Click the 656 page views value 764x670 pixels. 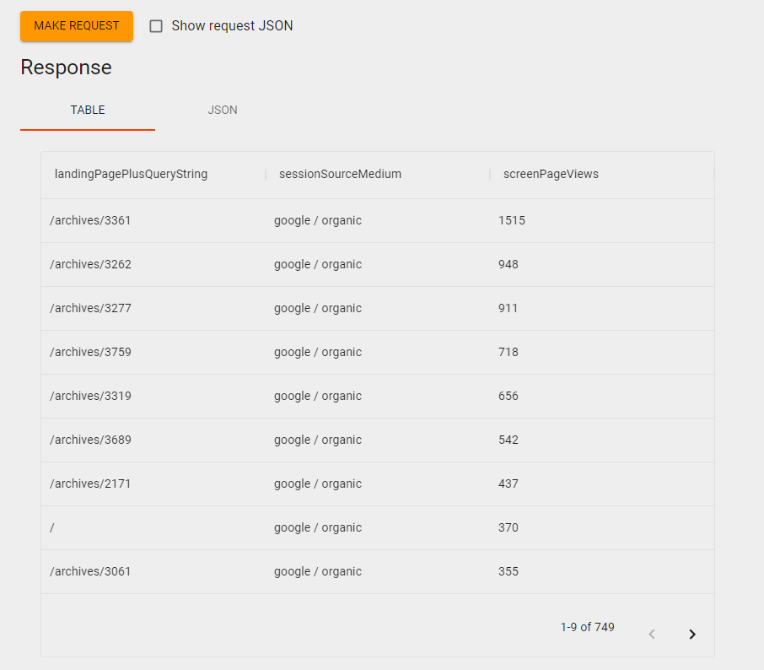click(508, 396)
